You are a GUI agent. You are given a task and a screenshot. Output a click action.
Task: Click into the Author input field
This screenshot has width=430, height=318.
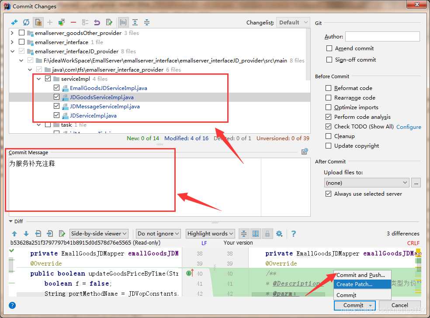pyautogui.click(x=382, y=36)
